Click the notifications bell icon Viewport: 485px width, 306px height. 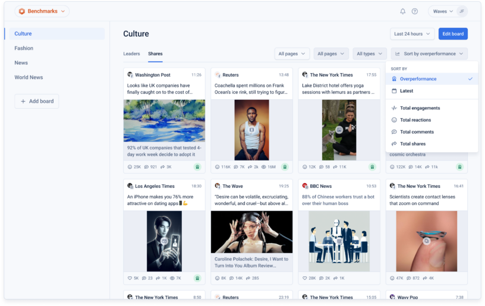click(402, 11)
